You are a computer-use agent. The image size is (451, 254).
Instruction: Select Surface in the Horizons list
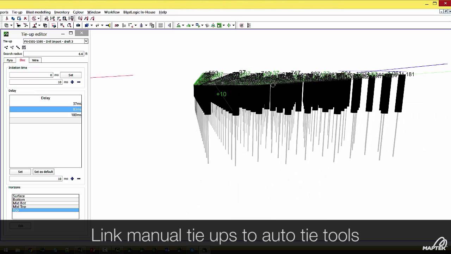coord(45,196)
